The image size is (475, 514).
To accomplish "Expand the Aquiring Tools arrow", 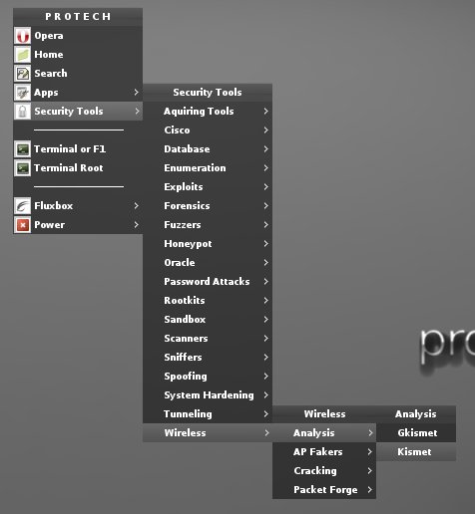I will pyautogui.click(x=265, y=111).
